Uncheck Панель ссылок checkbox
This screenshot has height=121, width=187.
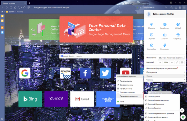[118, 81]
